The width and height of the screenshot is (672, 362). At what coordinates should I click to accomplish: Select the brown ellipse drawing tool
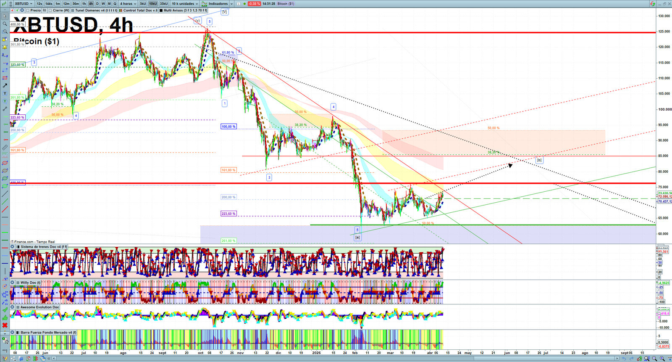(5, 171)
